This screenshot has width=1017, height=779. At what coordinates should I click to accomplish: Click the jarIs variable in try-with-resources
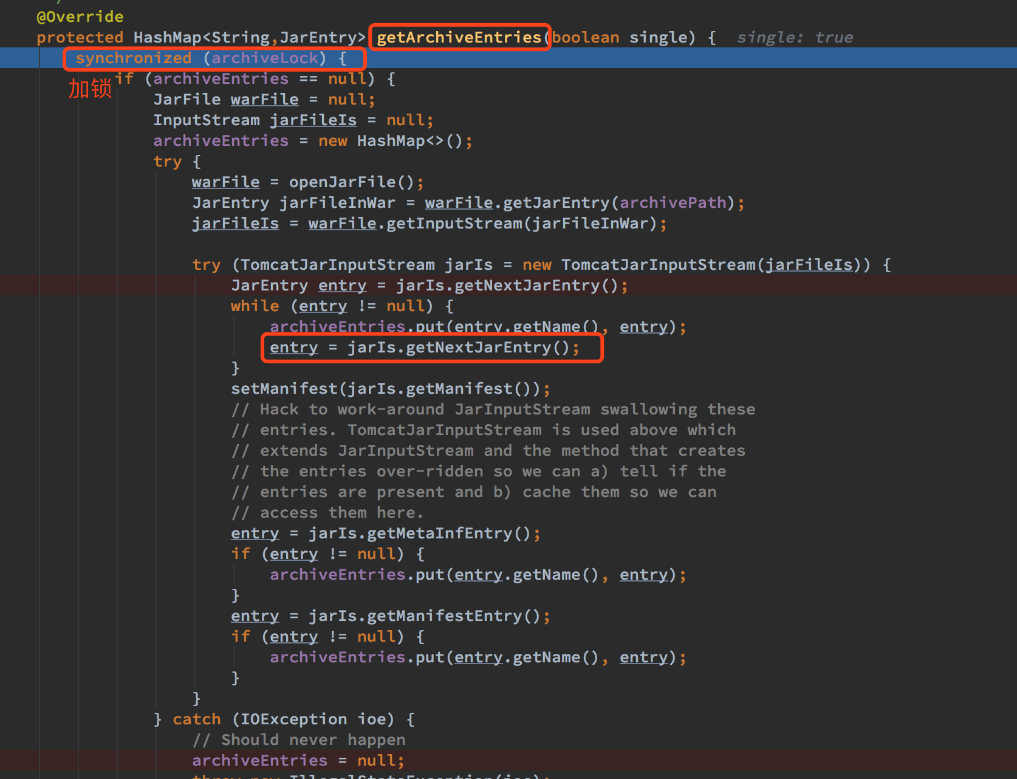tap(469, 264)
